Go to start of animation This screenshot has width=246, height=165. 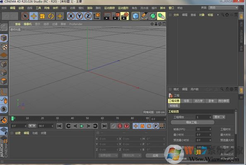[x=59, y=126]
